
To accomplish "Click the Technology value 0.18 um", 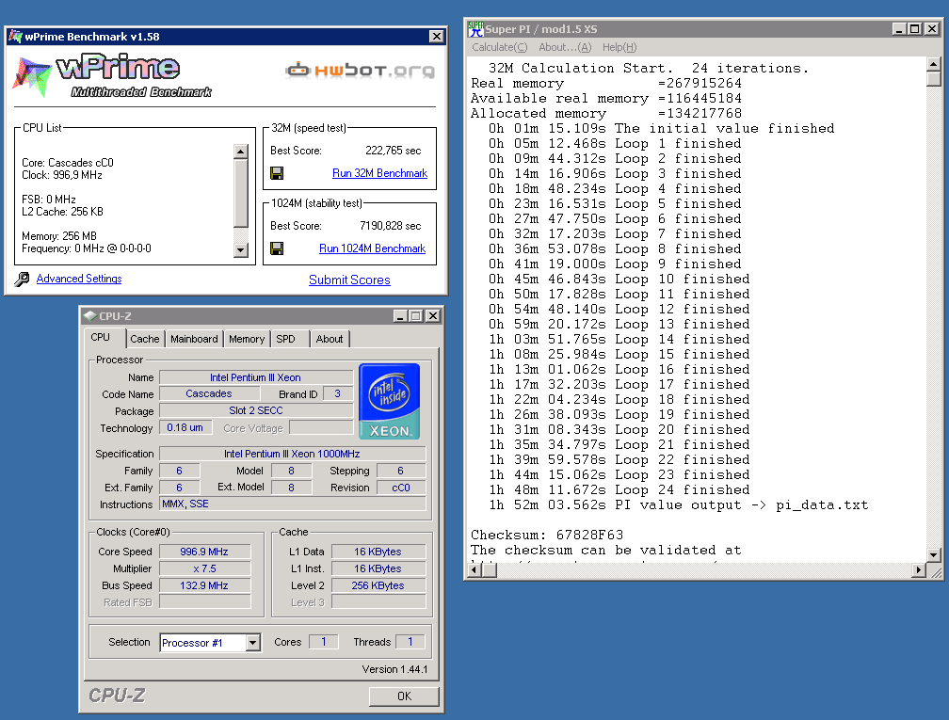I will [x=185, y=427].
